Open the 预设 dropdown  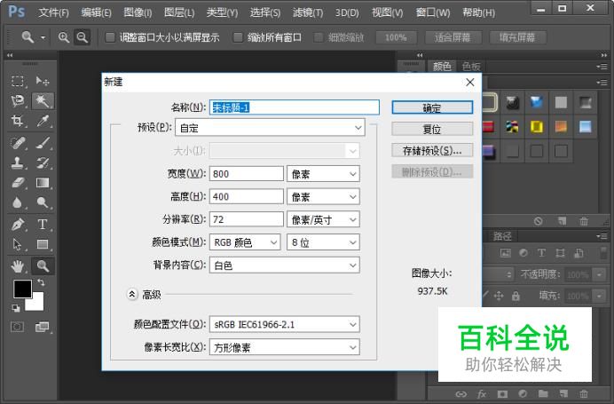pos(270,128)
